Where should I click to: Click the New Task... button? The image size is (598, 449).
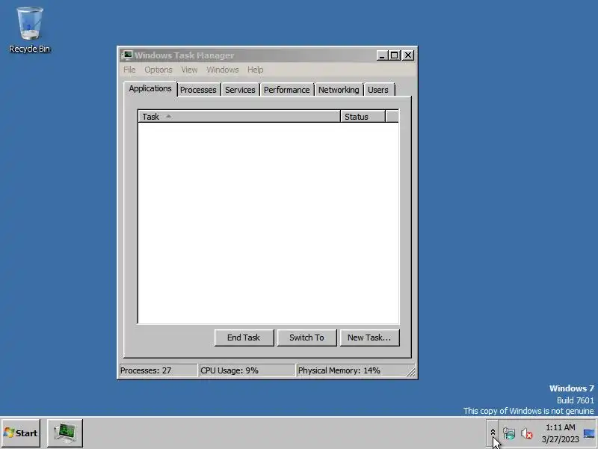tap(369, 338)
